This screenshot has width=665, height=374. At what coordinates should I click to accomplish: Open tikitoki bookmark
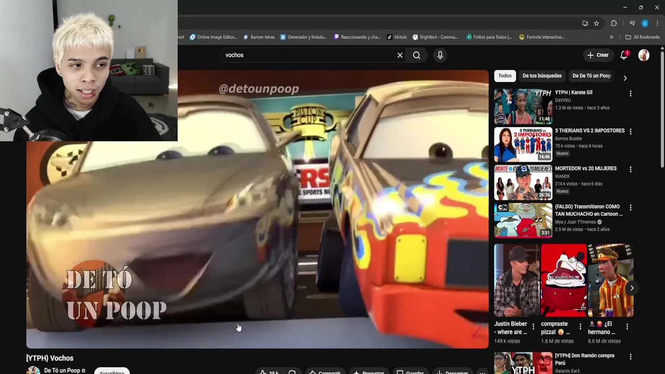tap(397, 37)
